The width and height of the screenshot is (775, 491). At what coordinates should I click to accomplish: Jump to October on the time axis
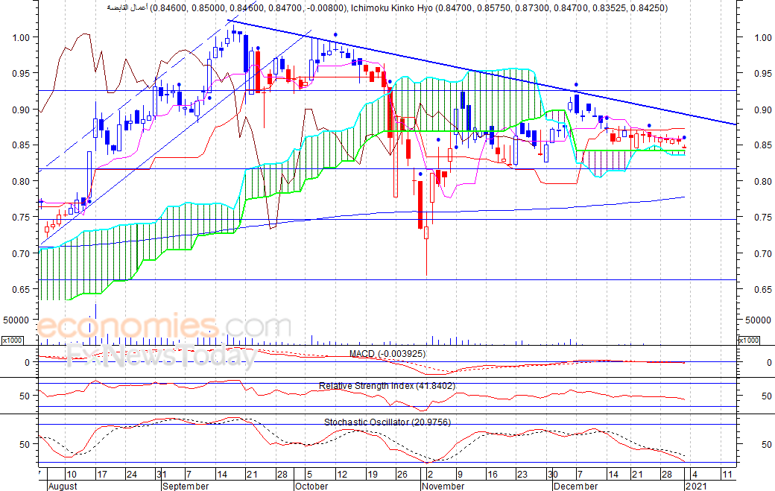pyautogui.click(x=311, y=486)
